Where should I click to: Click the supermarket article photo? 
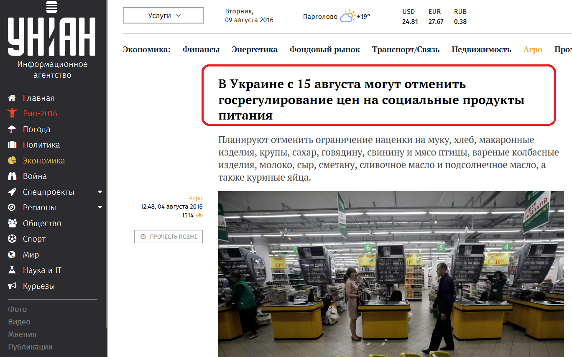[x=391, y=274]
